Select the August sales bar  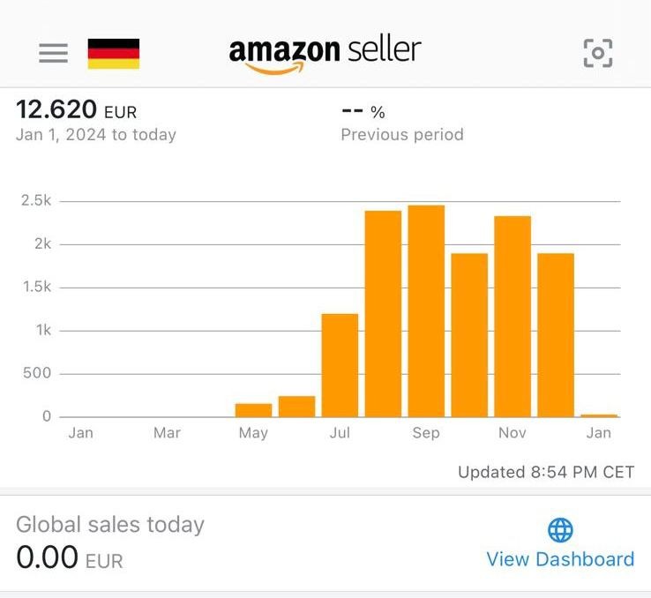click(383, 313)
